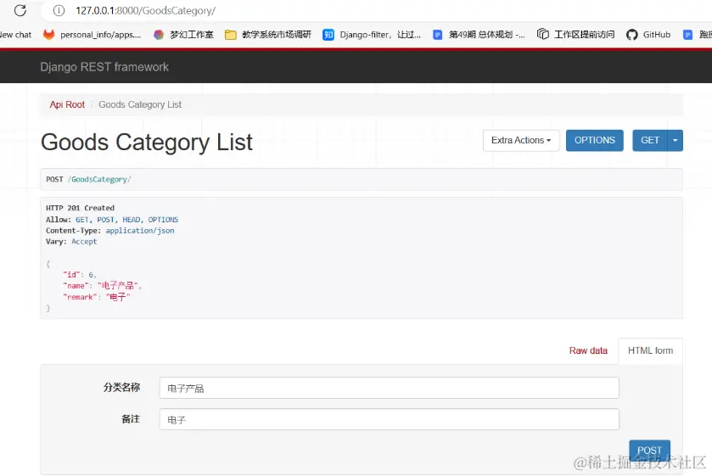This screenshot has height=476, width=712.
Task: Click the OPTIONS button
Action: [x=594, y=140]
